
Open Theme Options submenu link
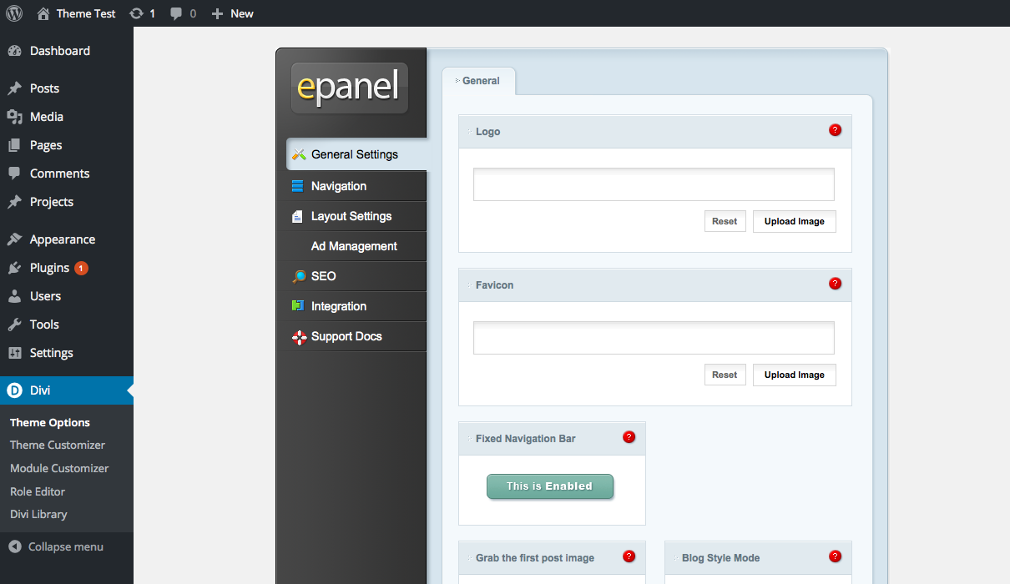tap(50, 423)
